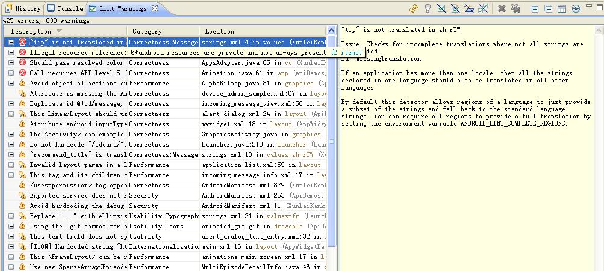Image resolution: width=604 pixels, height=271 pixels.
Task: Sort by the Location column header
Action: tap(263, 31)
